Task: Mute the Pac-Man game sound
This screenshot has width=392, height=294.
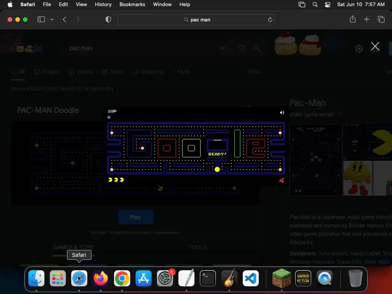Action: pyautogui.click(x=282, y=113)
